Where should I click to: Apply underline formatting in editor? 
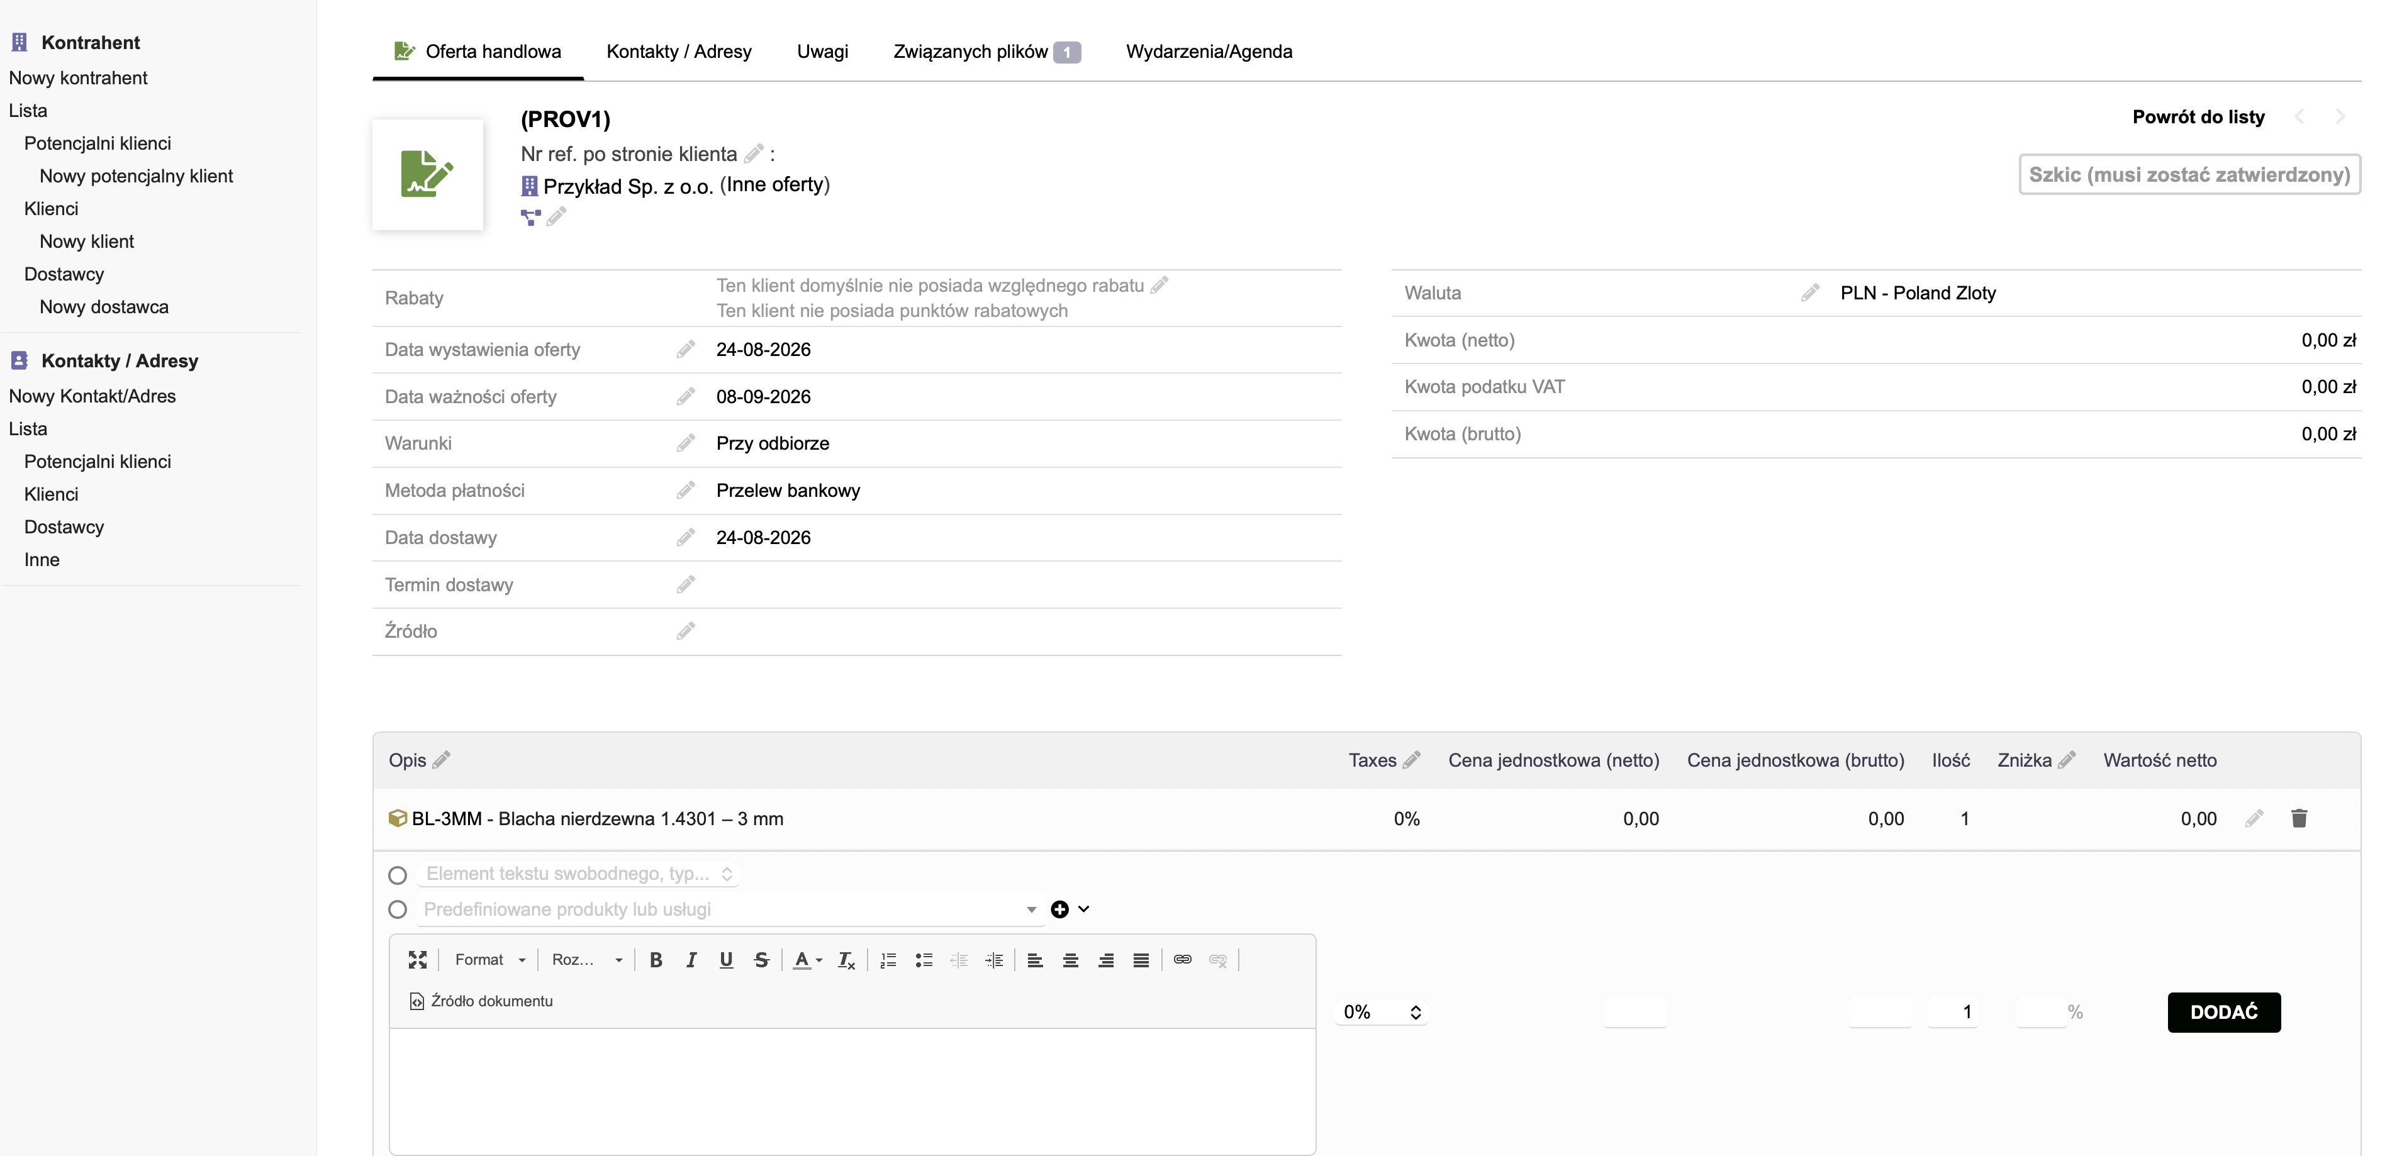(x=726, y=960)
